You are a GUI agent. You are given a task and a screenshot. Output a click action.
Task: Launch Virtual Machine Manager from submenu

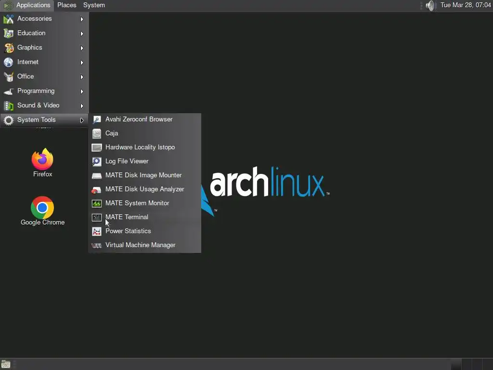pyautogui.click(x=144, y=245)
